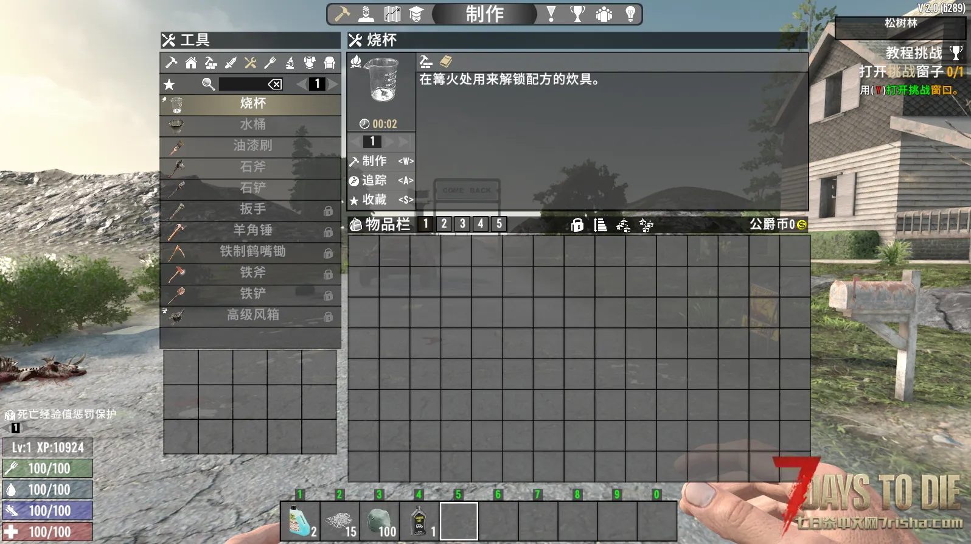The height and width of the screenshot is (544, 971).
Task: Toggle inventory slot lock icon
Action: (577, 225)
